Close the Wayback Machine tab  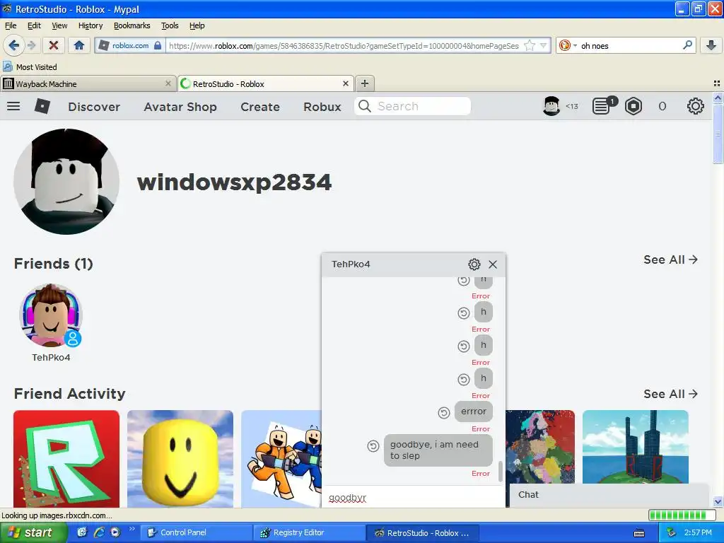pyautogui.click(x=168, y=83)
